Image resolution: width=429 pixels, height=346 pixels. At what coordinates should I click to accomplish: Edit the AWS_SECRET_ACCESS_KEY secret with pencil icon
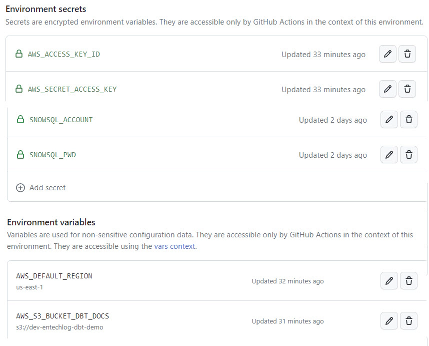pyautogui.click(x=387, y=89)
